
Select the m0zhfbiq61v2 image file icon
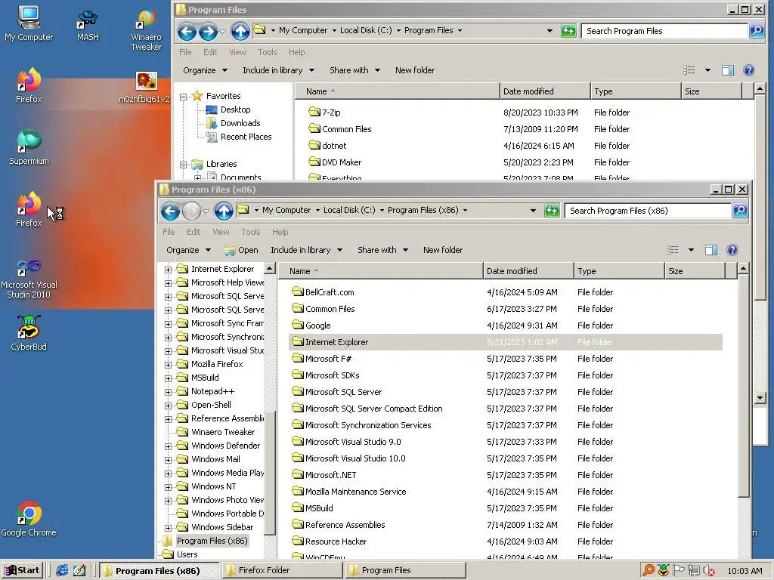pos(144,87)
